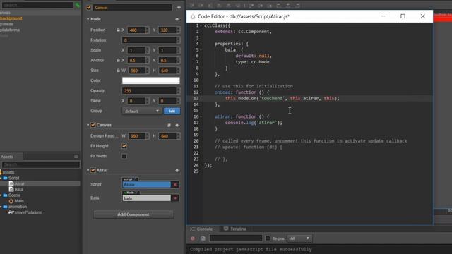
Task: Toggle the Size lock icon
Action: tap(118, 71)
